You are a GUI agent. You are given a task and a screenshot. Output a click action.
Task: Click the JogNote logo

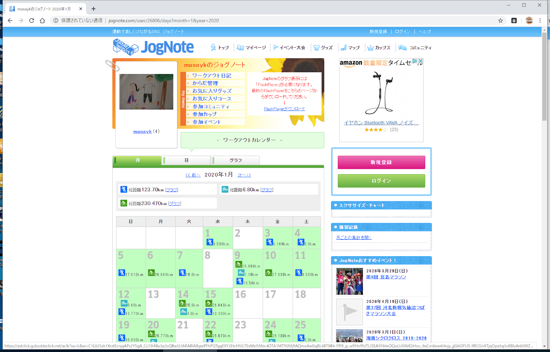(x=153, y=47)
